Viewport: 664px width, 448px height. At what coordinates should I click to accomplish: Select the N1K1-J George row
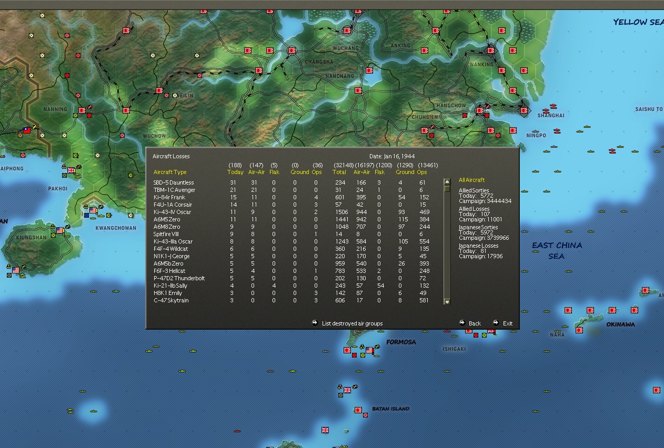click(292, 256)
